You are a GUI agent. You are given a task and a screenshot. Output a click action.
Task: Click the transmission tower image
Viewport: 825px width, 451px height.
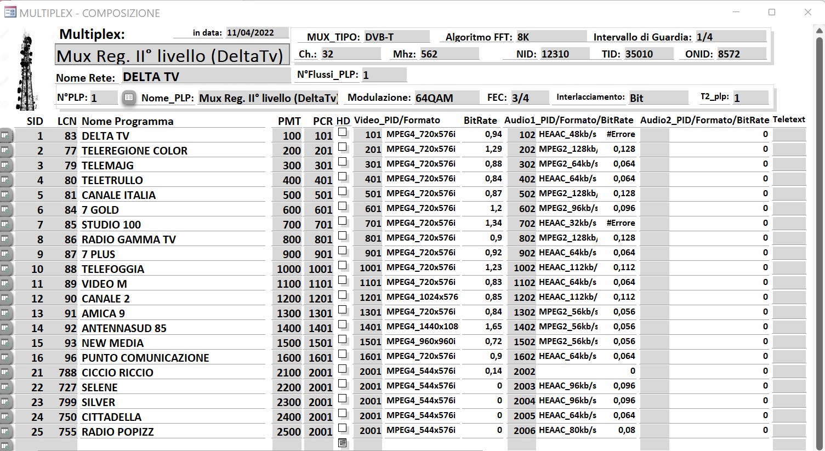(26, 70)
